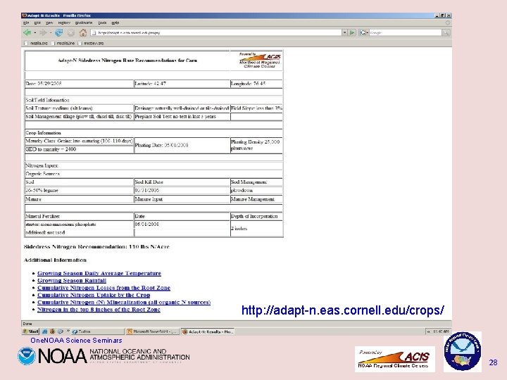The width and height of the screenshot is (507, 380).
Task: Click the Done status bar text
Action: click(x=27, y=324)
